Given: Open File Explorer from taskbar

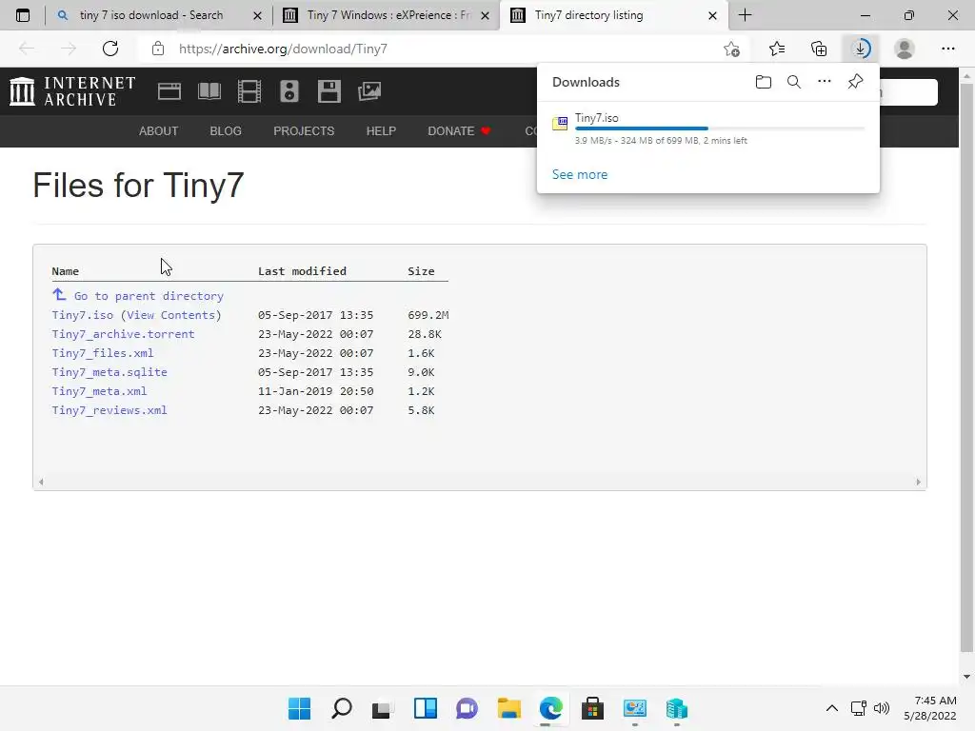Looking at the screenshot, I should pos(508,708).
